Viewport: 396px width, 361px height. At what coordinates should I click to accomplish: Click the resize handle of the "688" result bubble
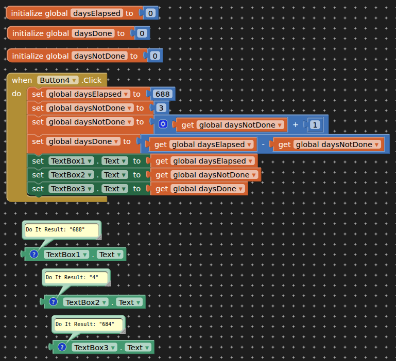pyautogui.click(x=98, y=236)
